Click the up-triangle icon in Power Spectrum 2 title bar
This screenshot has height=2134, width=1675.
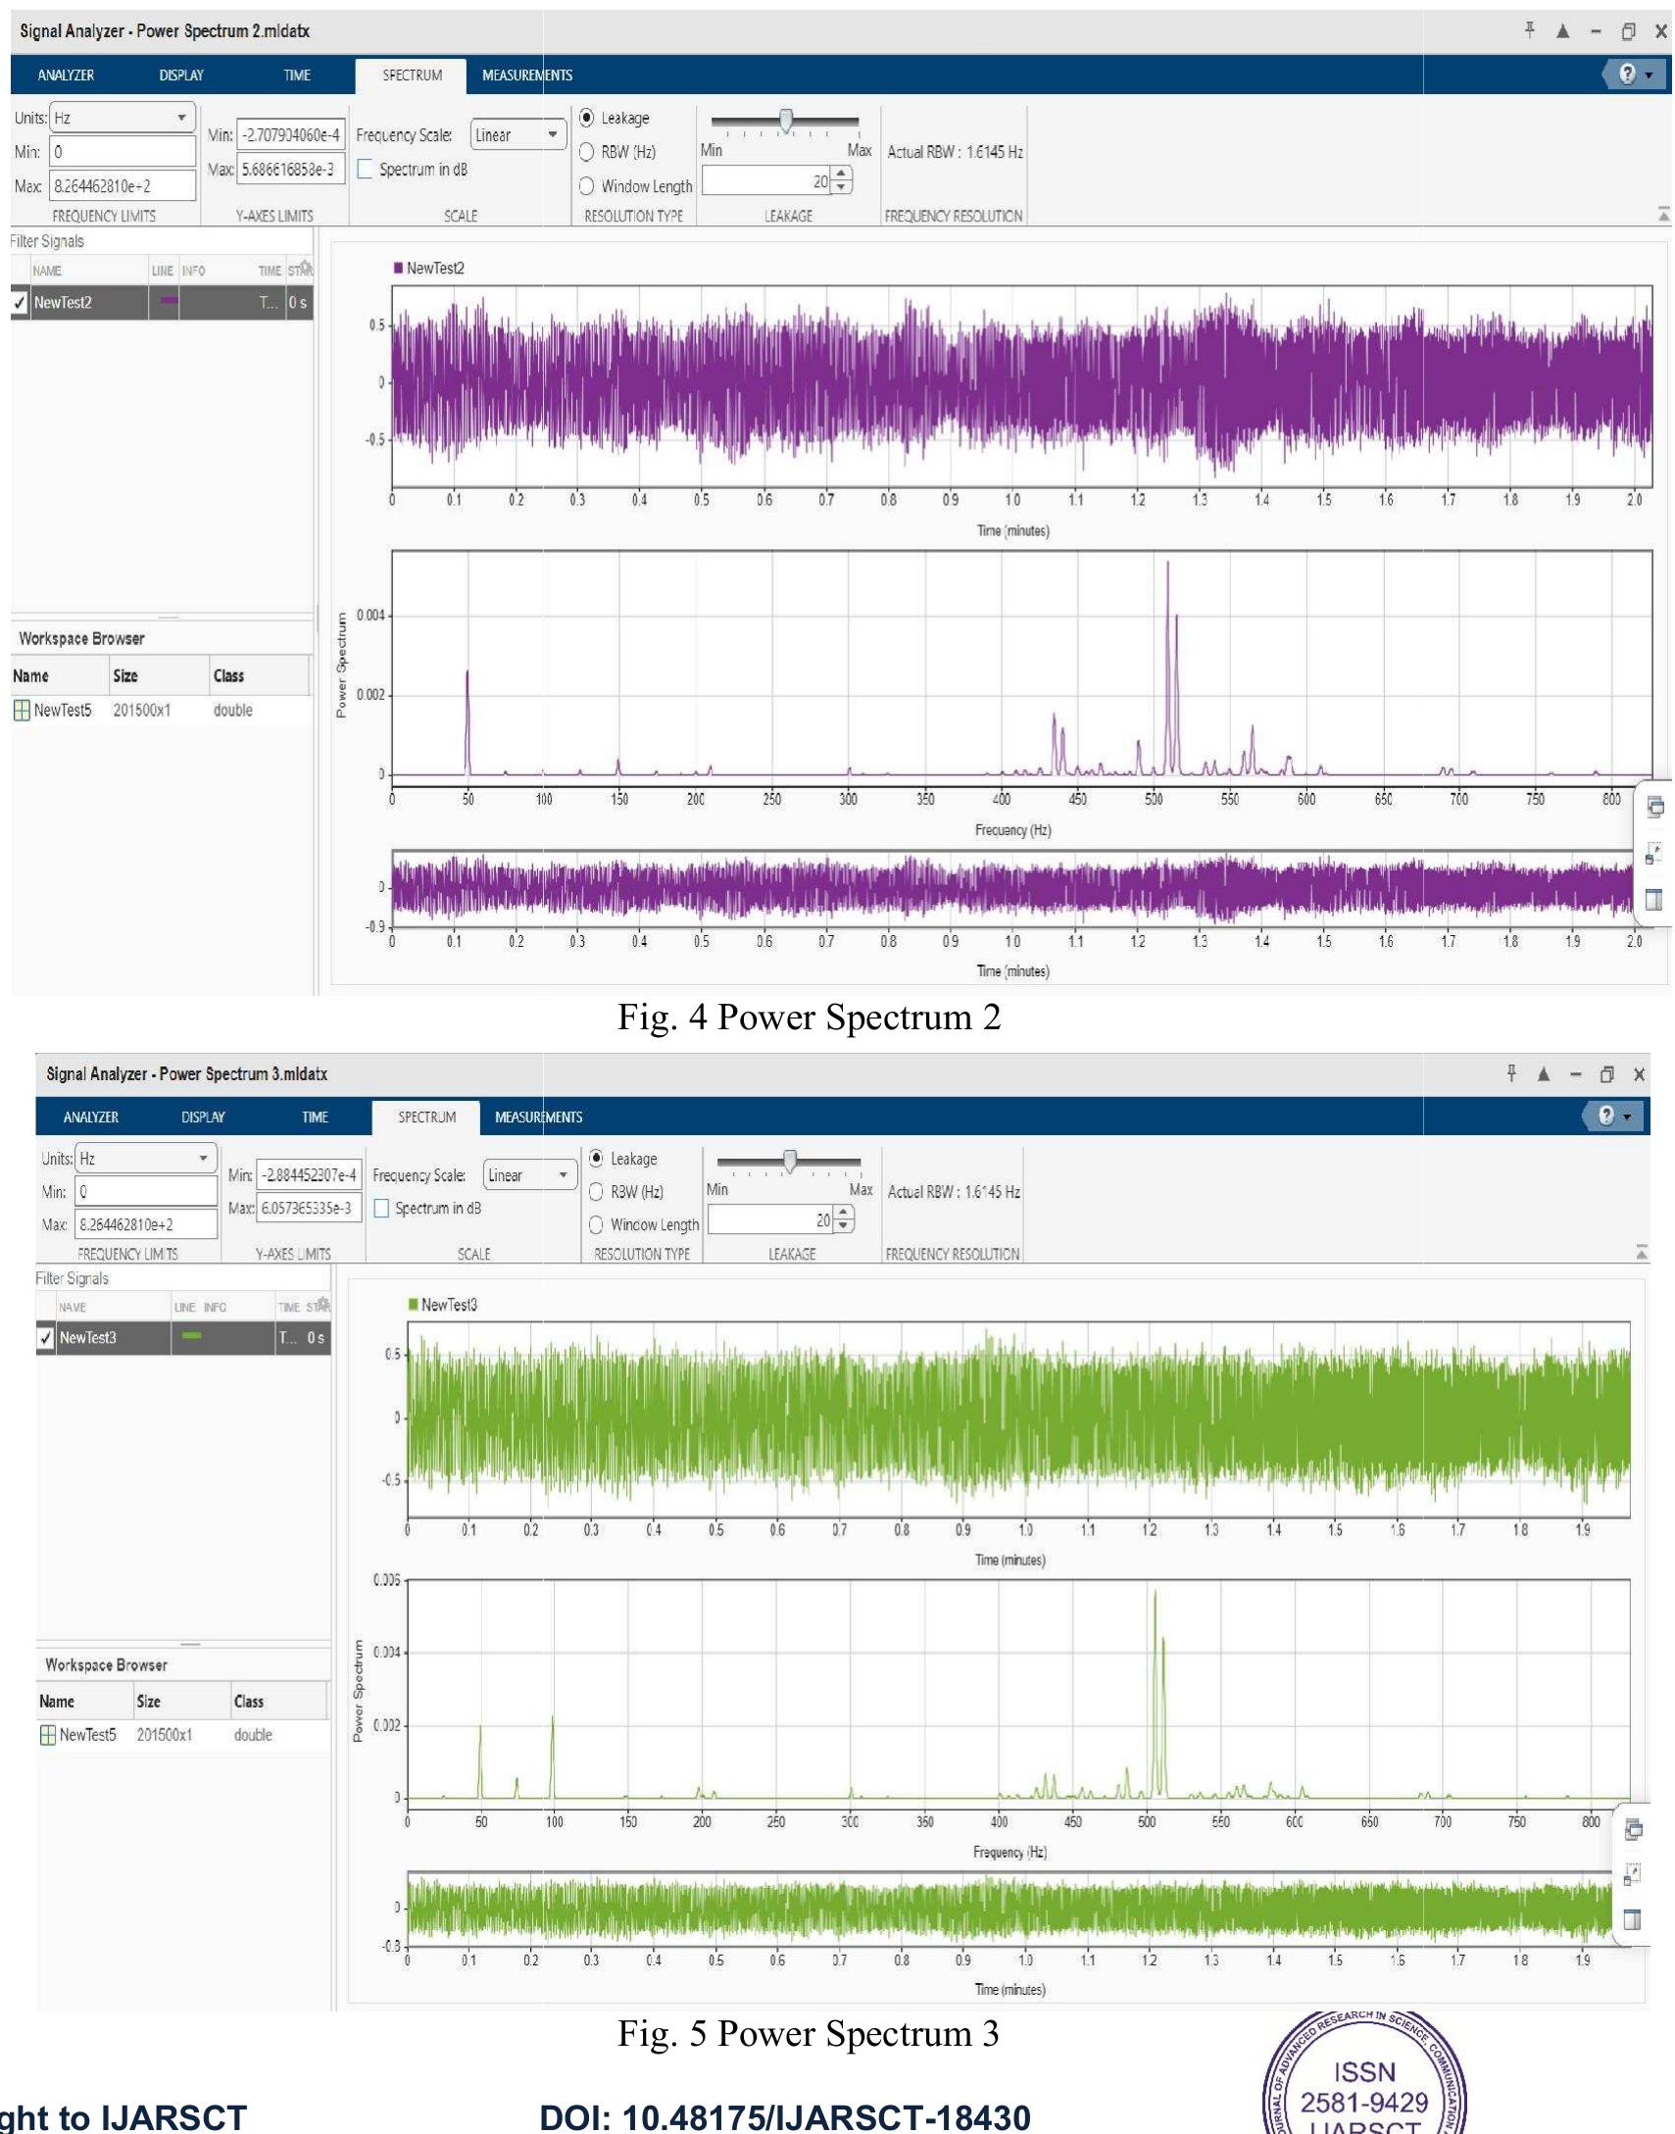tap(1563, 31)
